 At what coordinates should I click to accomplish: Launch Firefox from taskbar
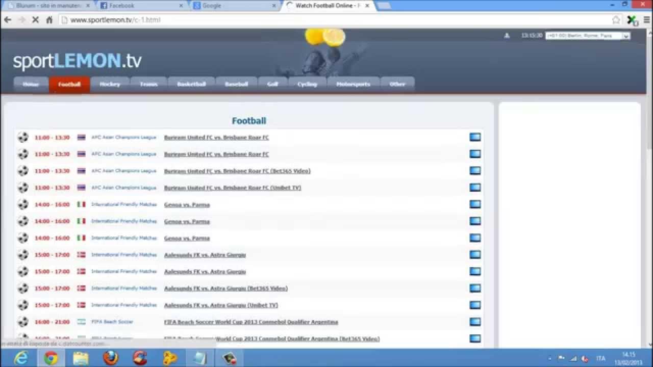[110, 358]
